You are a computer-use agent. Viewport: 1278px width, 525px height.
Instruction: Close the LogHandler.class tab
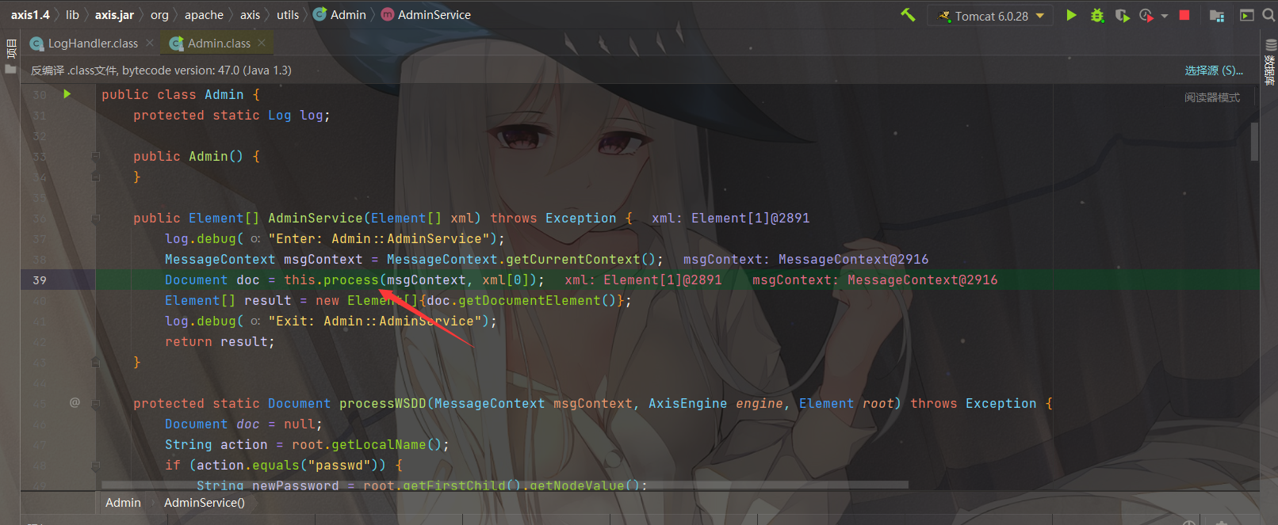tap(150, 43)
